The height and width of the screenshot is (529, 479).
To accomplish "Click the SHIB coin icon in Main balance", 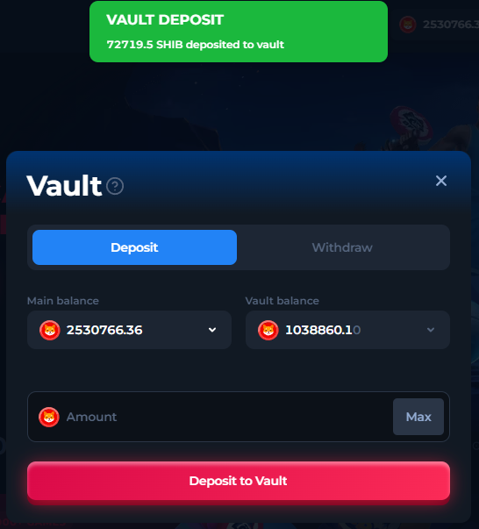I will coord(50,330).
